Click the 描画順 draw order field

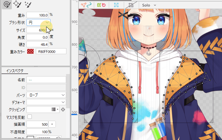pyautogui.click(x=37, y=124)
